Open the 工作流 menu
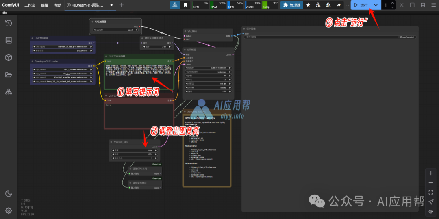Viewport: 439px width, 219px height. coord(30,5)
